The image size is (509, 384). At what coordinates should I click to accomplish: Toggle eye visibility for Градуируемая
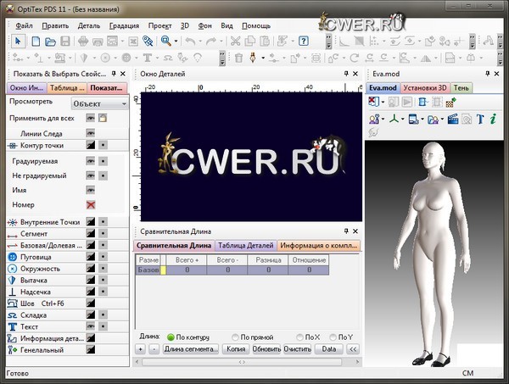click(x=90, y=159)
